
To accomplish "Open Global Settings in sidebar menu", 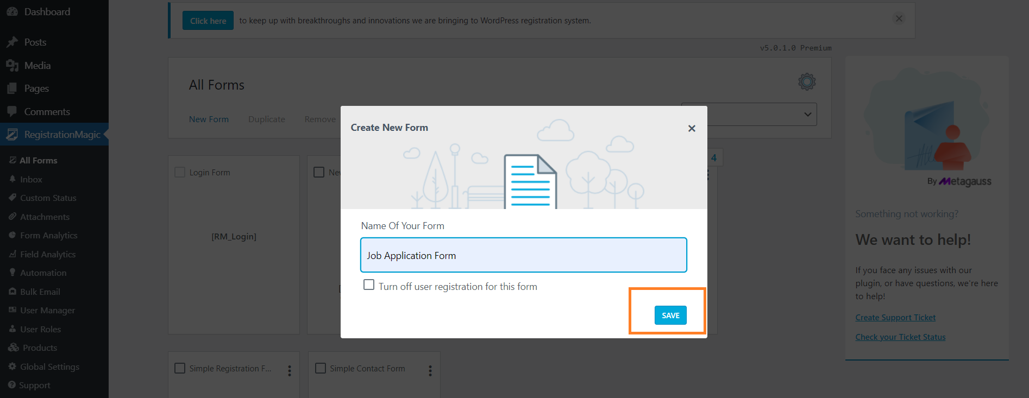I will coord(49,367).
